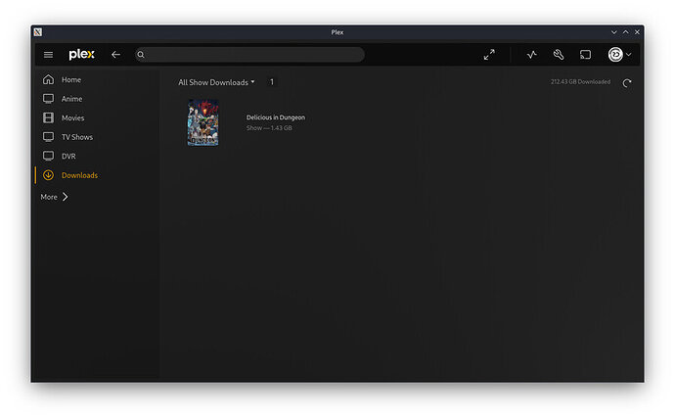This screenshot has height=419, width=675.
Task: Open the hamburger menu
Action: point(48,55)
